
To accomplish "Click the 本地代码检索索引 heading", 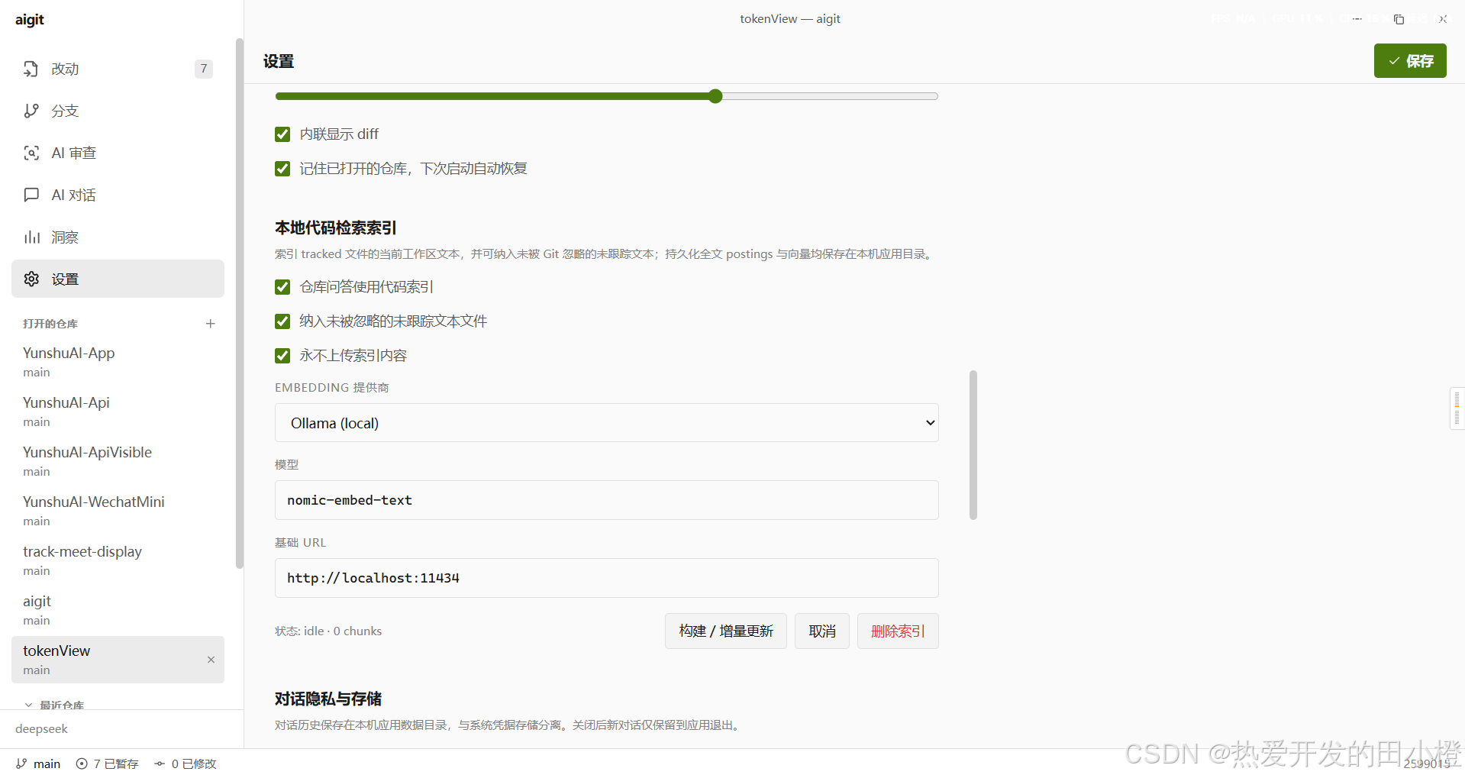I will tap(336, 228).
